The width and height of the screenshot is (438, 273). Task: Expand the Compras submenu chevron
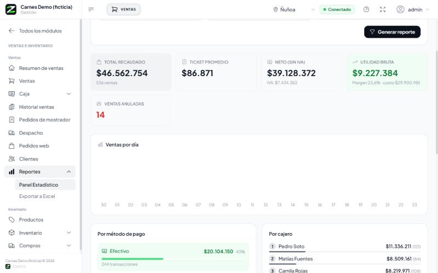(x=69, y=246)
